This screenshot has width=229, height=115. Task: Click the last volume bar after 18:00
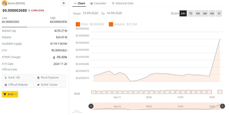[220, 92]
